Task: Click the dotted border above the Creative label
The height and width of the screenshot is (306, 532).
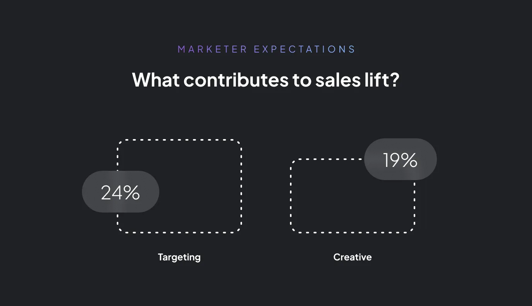Action: (353, 233)
